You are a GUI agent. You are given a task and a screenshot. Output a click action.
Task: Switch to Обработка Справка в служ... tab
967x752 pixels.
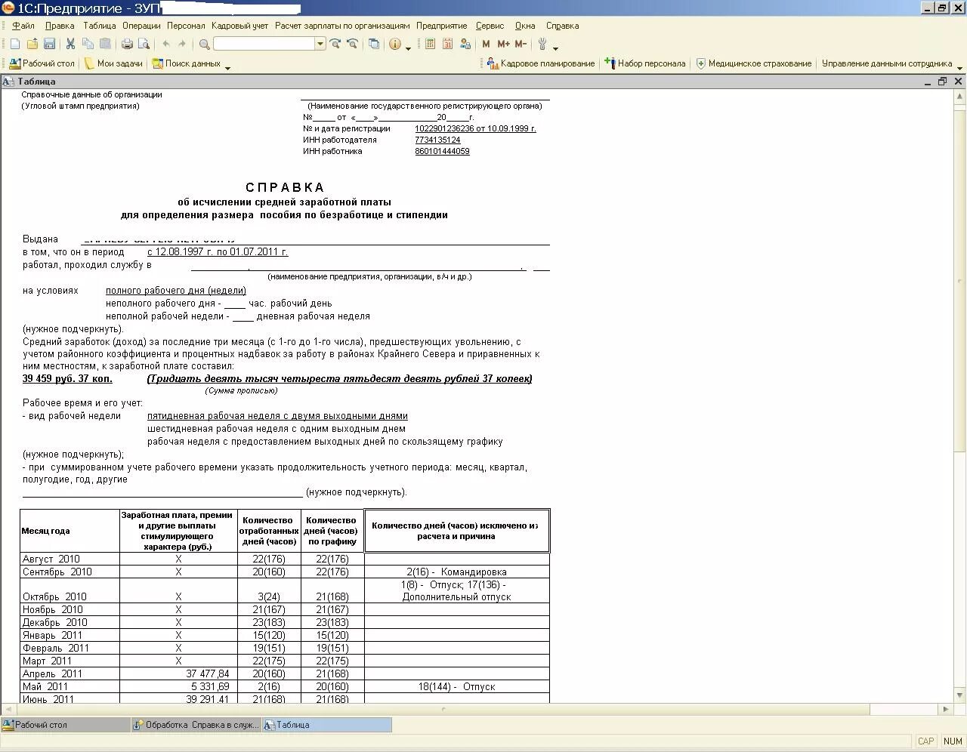pos(196,725)
